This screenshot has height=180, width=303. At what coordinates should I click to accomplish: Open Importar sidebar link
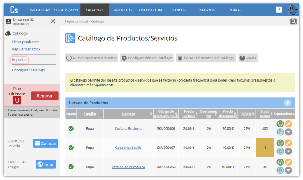(x=19, y=60)
